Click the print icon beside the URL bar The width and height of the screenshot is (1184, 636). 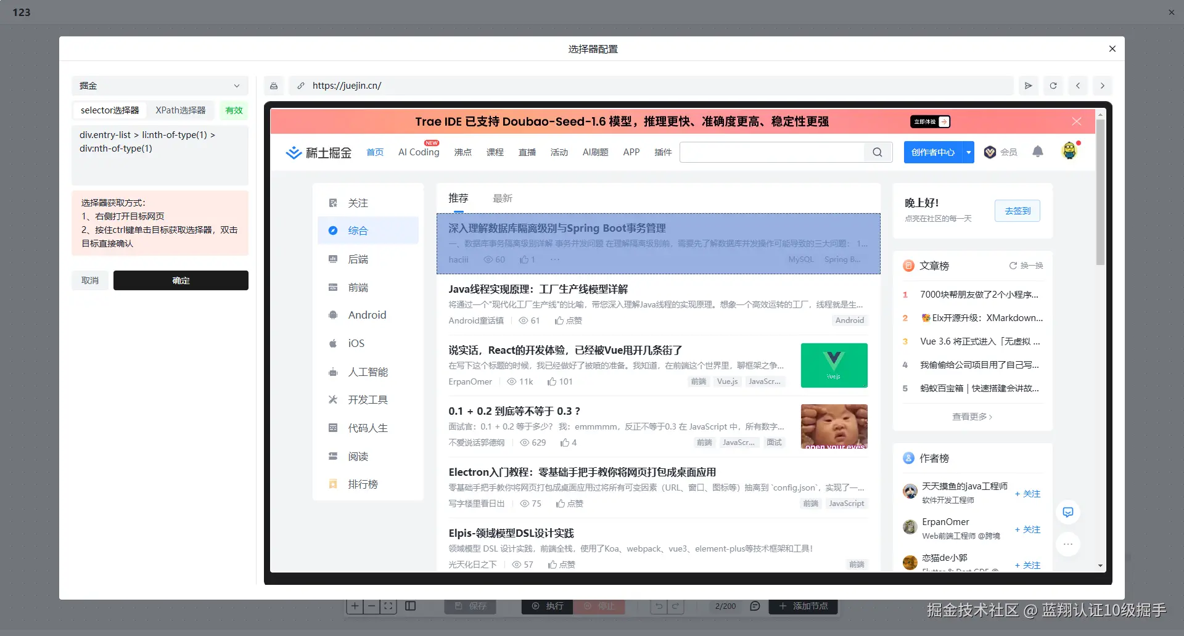274,86
